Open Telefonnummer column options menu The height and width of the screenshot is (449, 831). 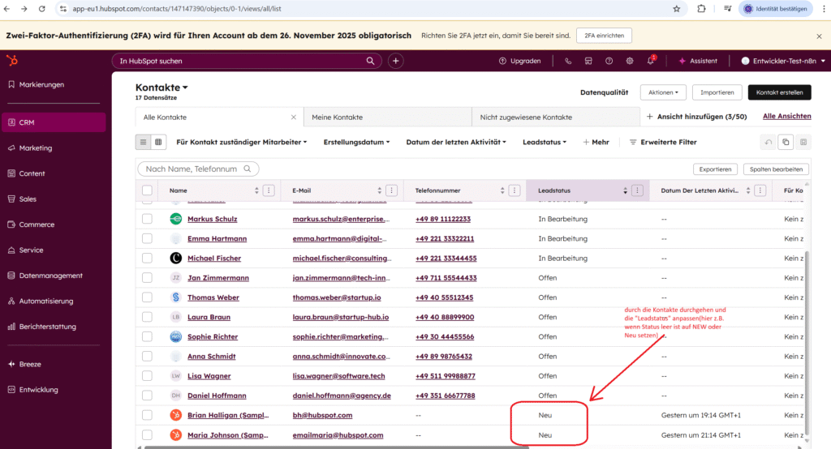(x=514, y=190)
